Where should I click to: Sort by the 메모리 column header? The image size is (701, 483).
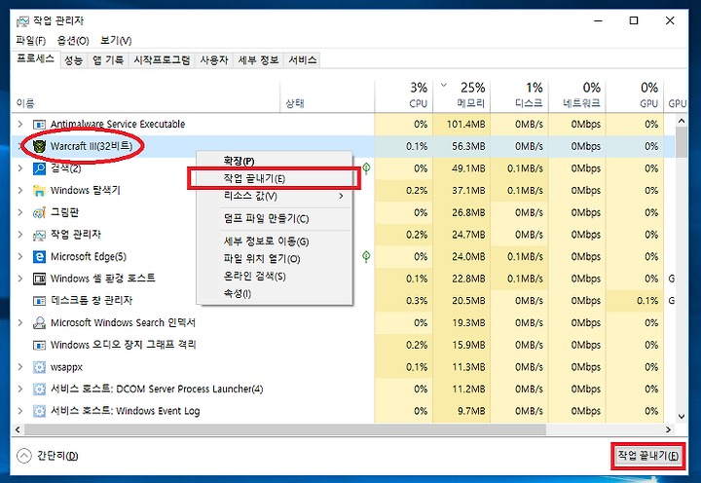461,95
